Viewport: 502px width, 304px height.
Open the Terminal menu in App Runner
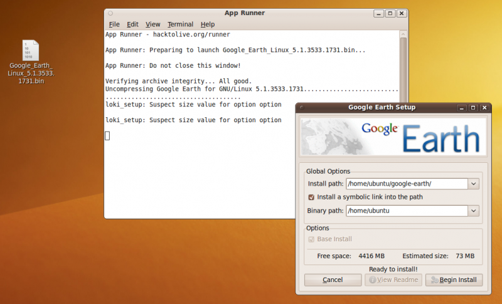click(x=180, y=24)
